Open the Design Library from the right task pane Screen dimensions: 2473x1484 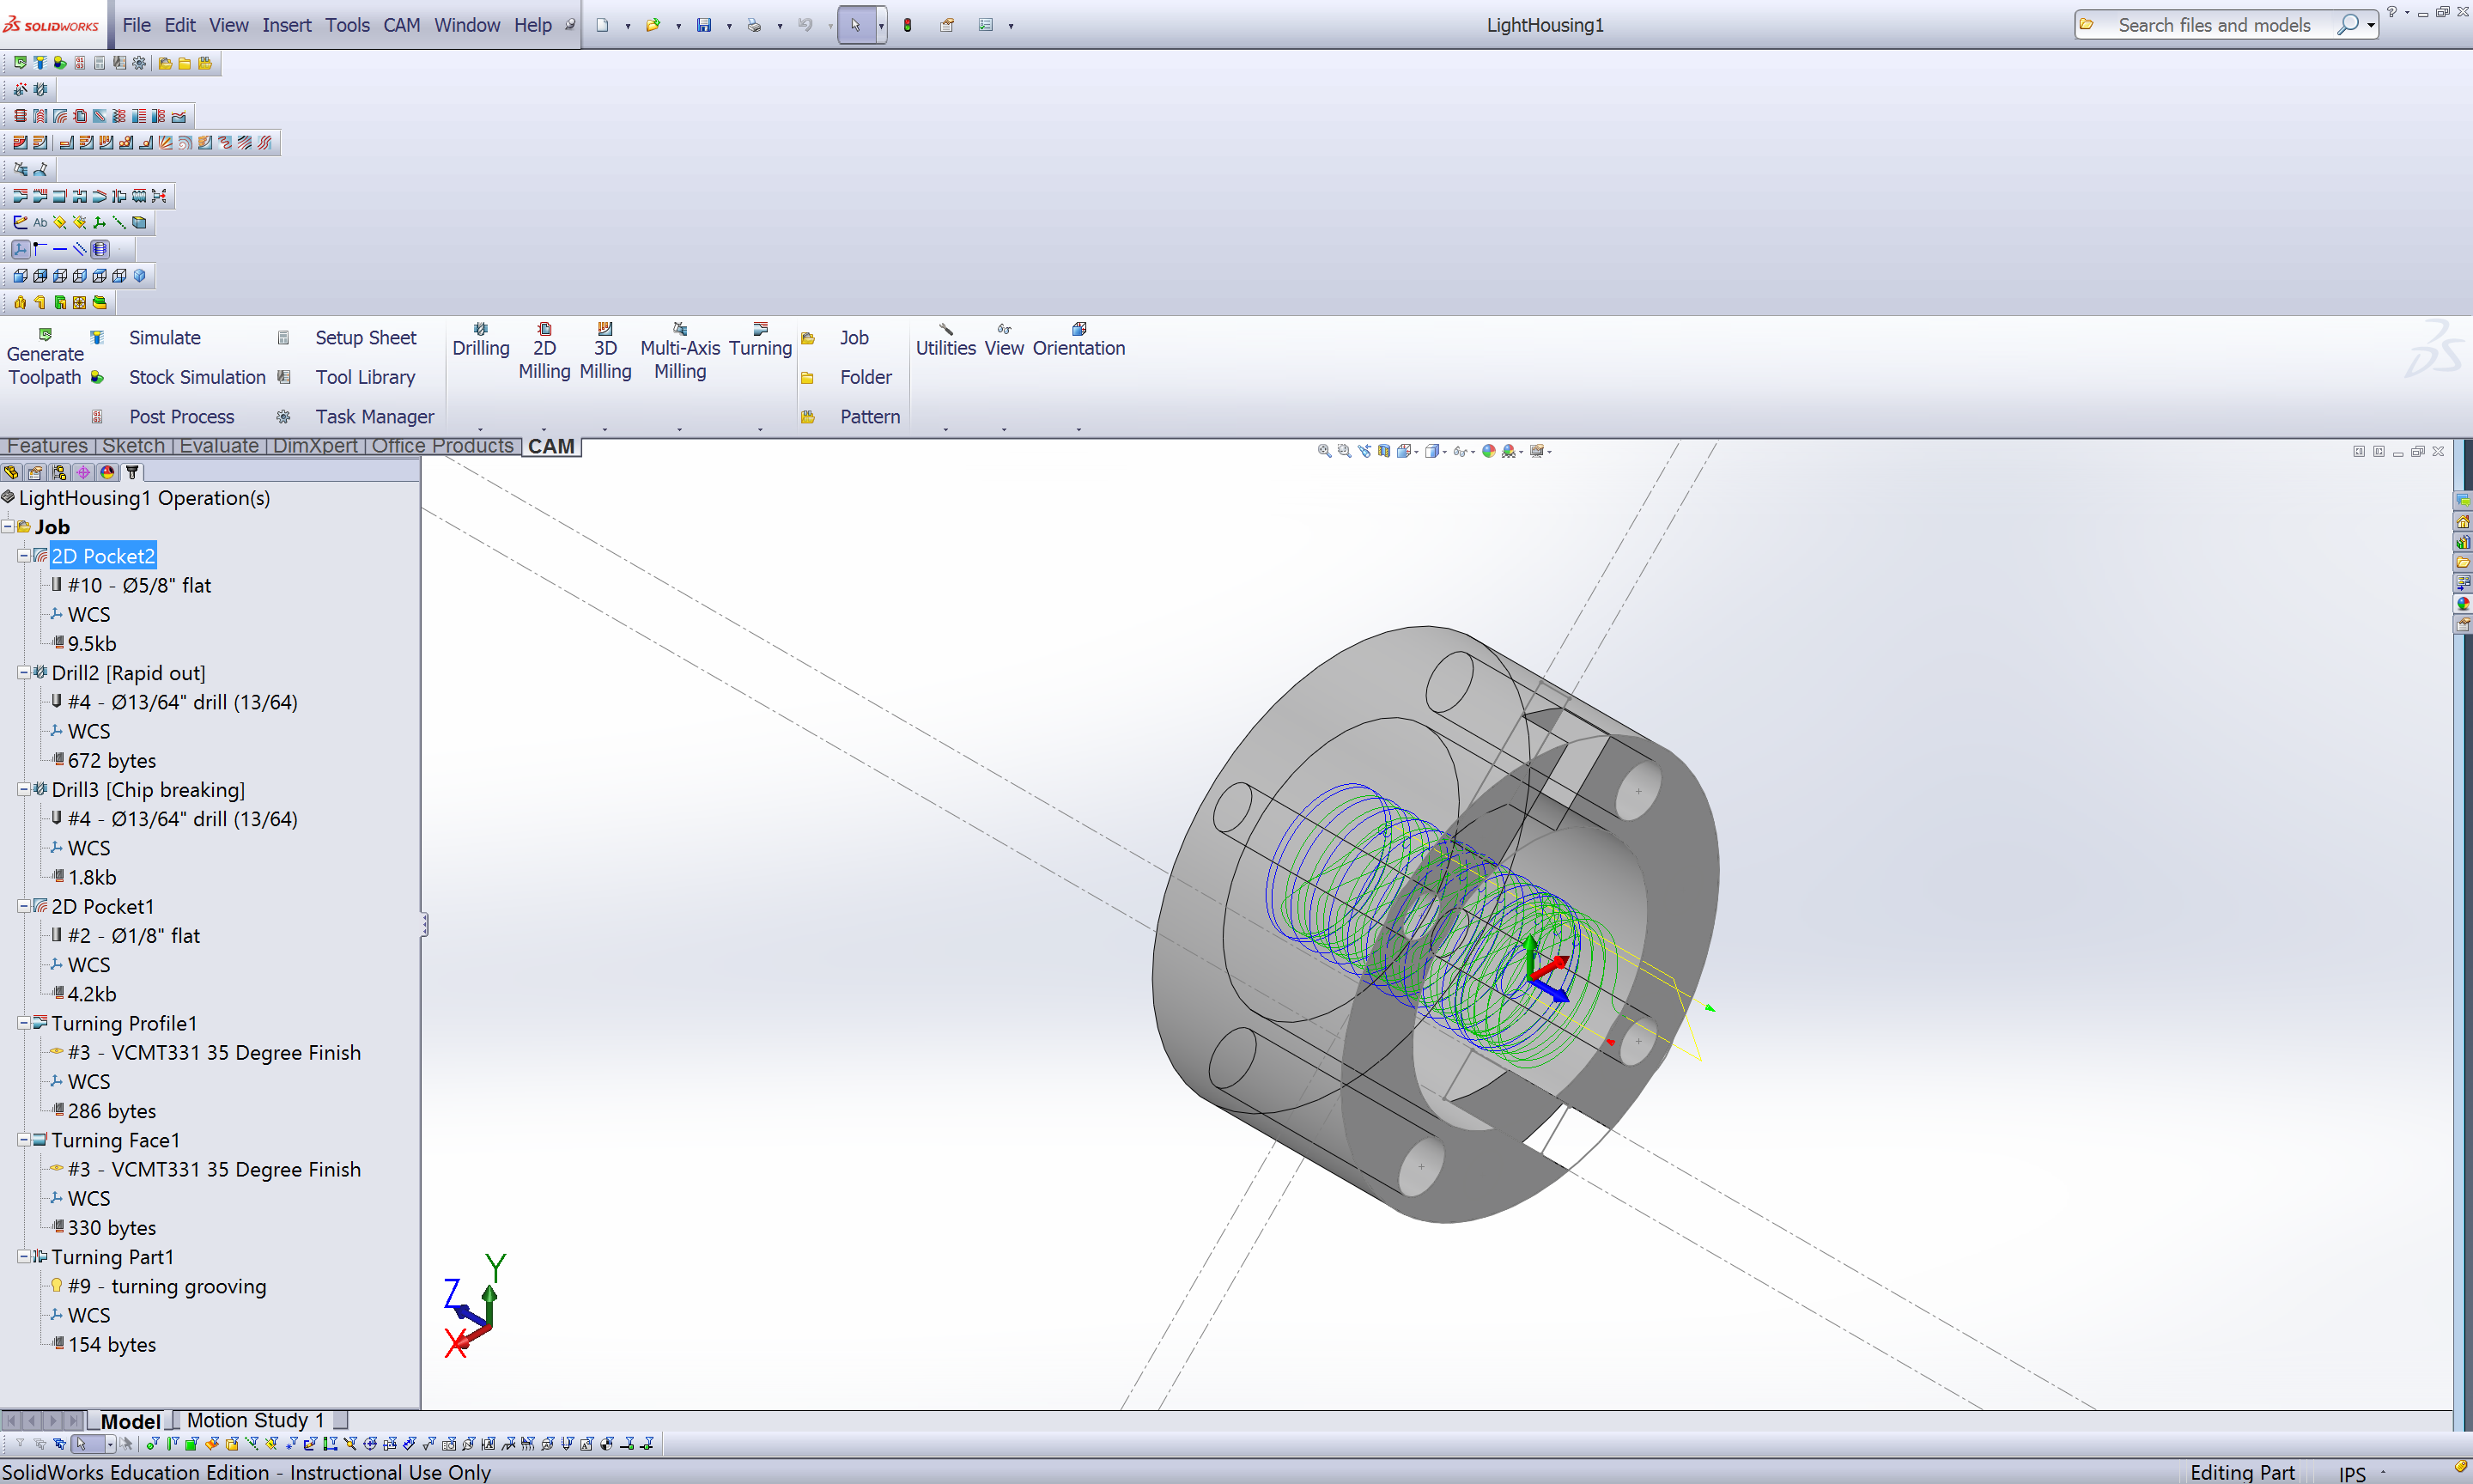pyautogui.click(x=2463, y=542)
